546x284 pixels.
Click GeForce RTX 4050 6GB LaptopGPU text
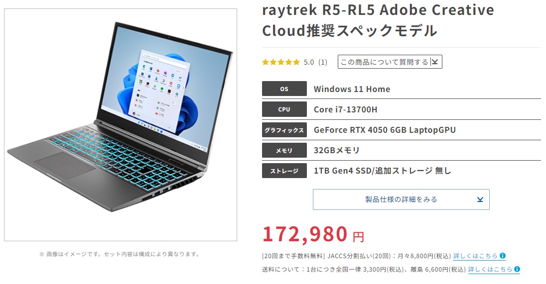385,130
